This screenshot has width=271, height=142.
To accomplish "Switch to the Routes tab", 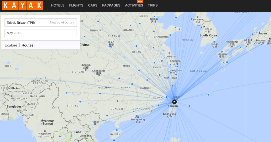I will pyautogui.click(x=27, y=45).
